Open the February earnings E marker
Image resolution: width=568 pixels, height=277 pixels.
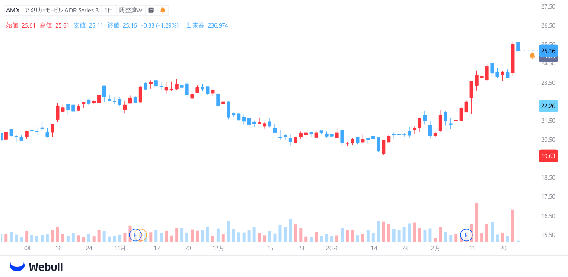pyautogui.click(x=466, y=235)
